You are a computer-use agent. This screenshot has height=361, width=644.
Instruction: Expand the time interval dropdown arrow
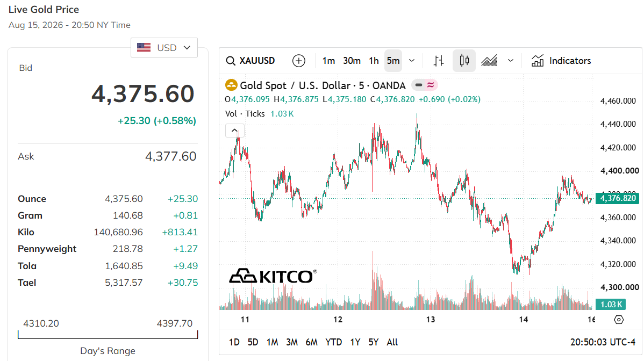click(412, 61)
